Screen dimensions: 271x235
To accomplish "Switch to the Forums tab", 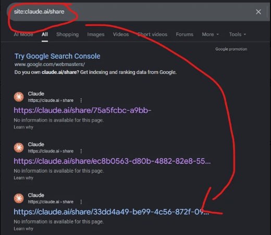I will 184,34.
